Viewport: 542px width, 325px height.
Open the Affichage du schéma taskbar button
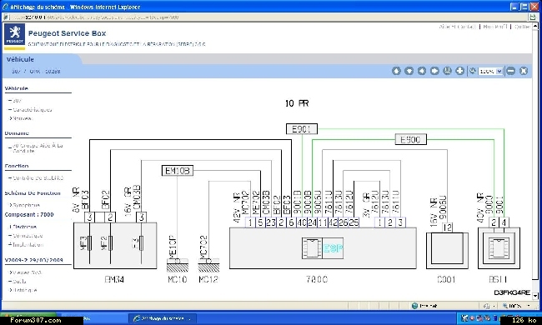coord(163,318)
